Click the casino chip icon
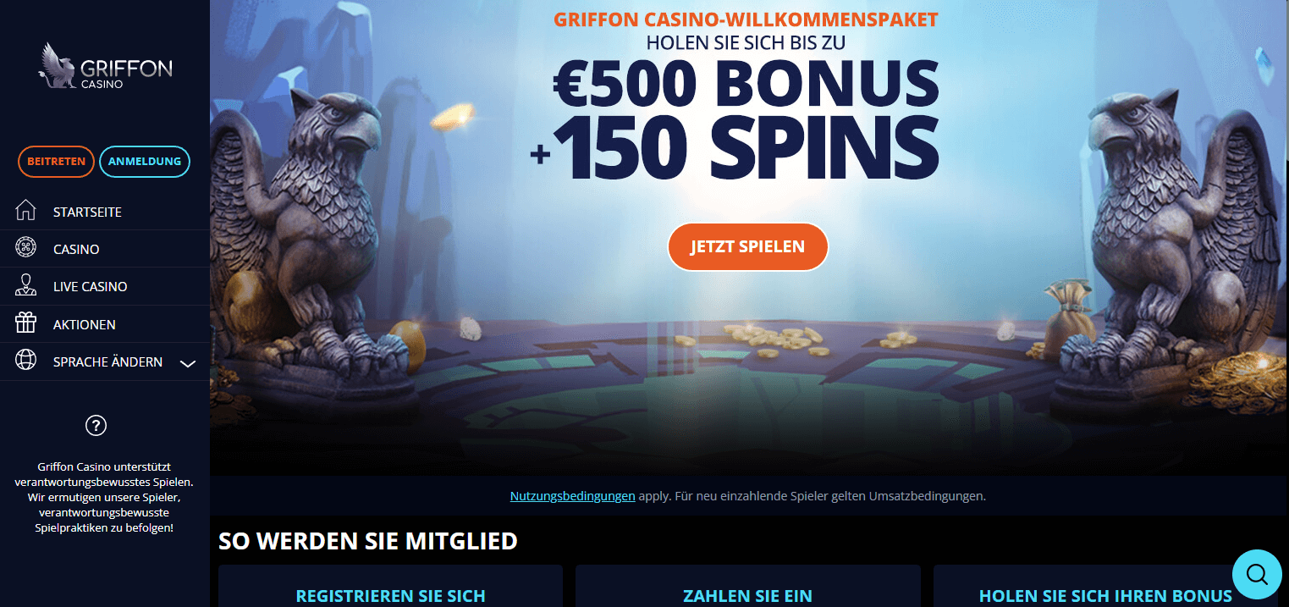The width and height of the screenshot is (1289, 607). [26, 248]
